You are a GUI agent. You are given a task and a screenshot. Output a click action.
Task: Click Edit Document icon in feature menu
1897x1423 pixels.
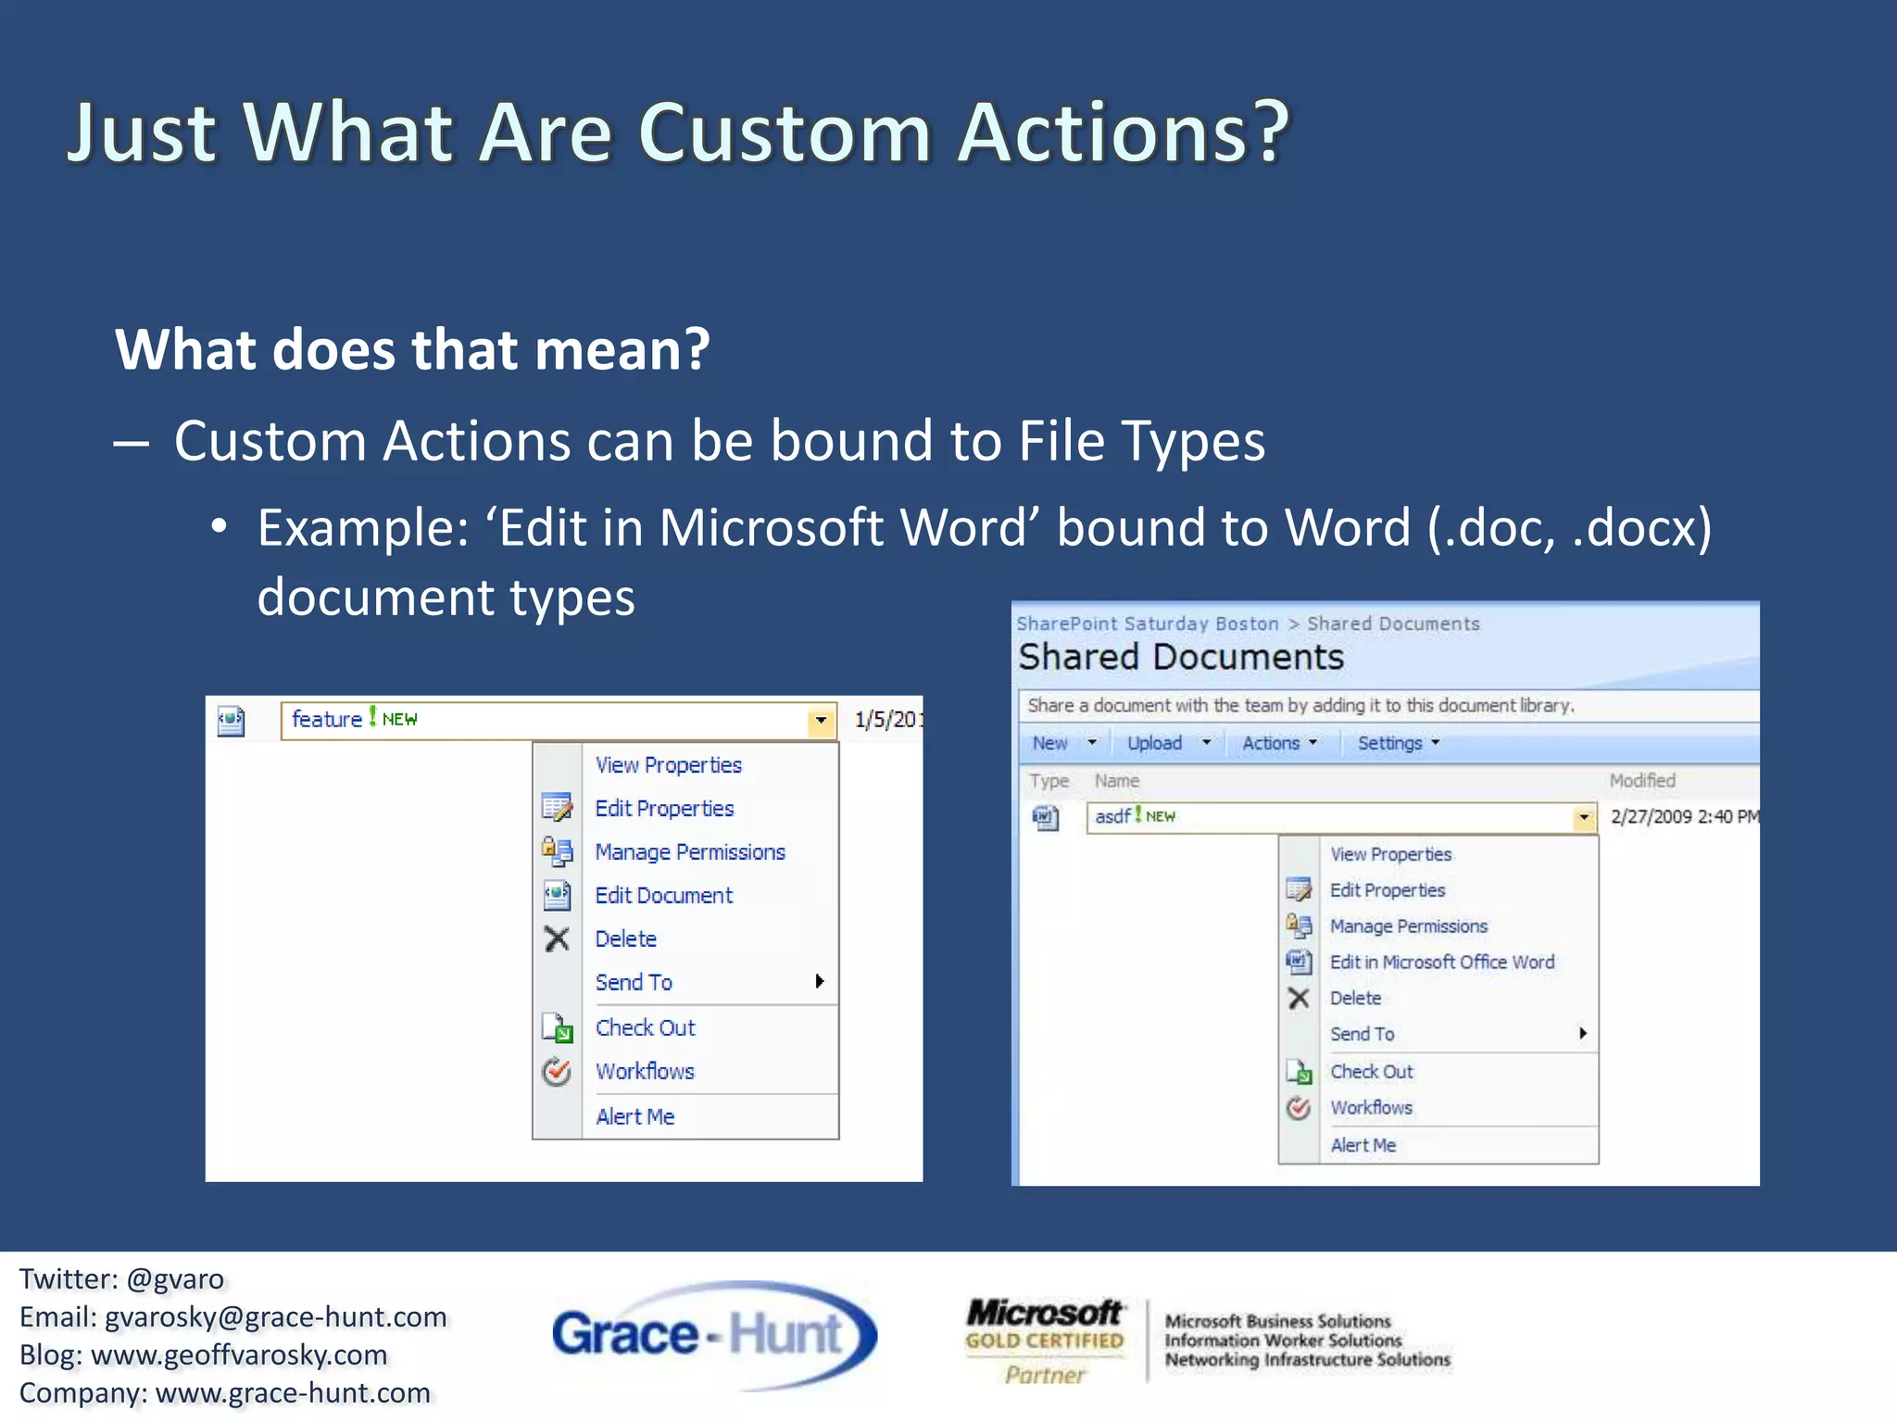(x=557, y=895)
